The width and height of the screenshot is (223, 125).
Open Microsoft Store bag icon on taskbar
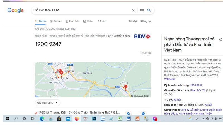click(x=59, y=119)
